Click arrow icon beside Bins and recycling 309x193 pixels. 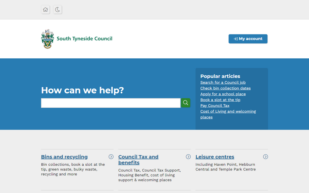pyautogui.click(x=111, y=157)
